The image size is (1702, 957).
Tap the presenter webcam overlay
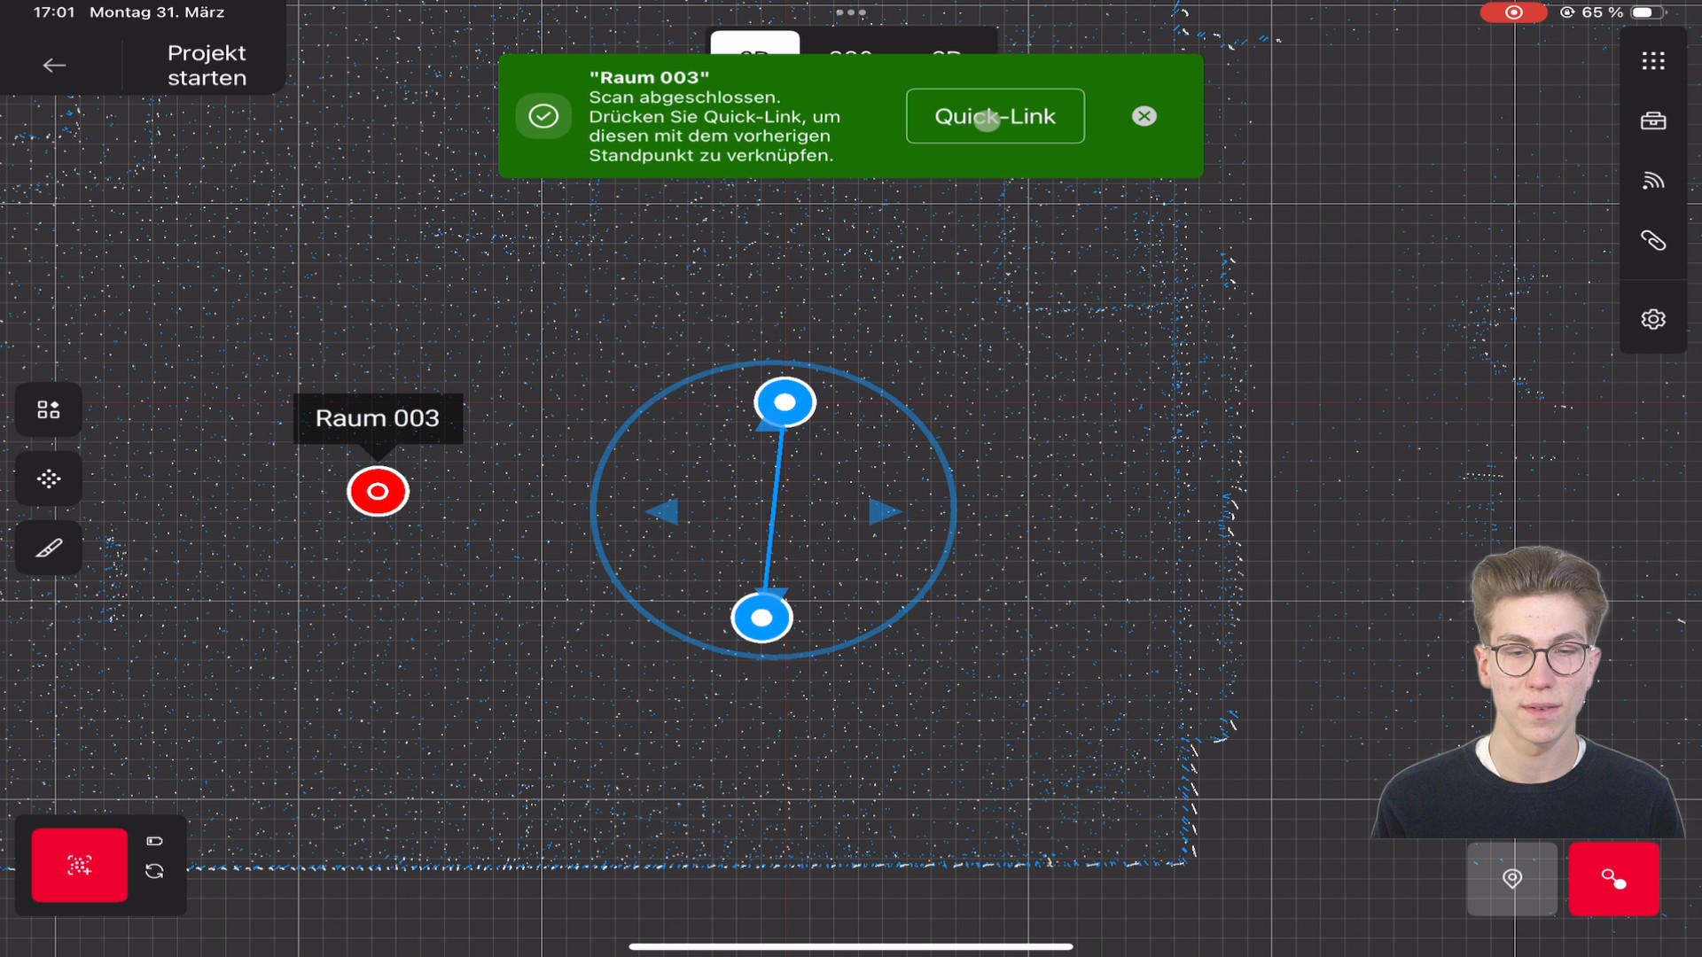1529,691
